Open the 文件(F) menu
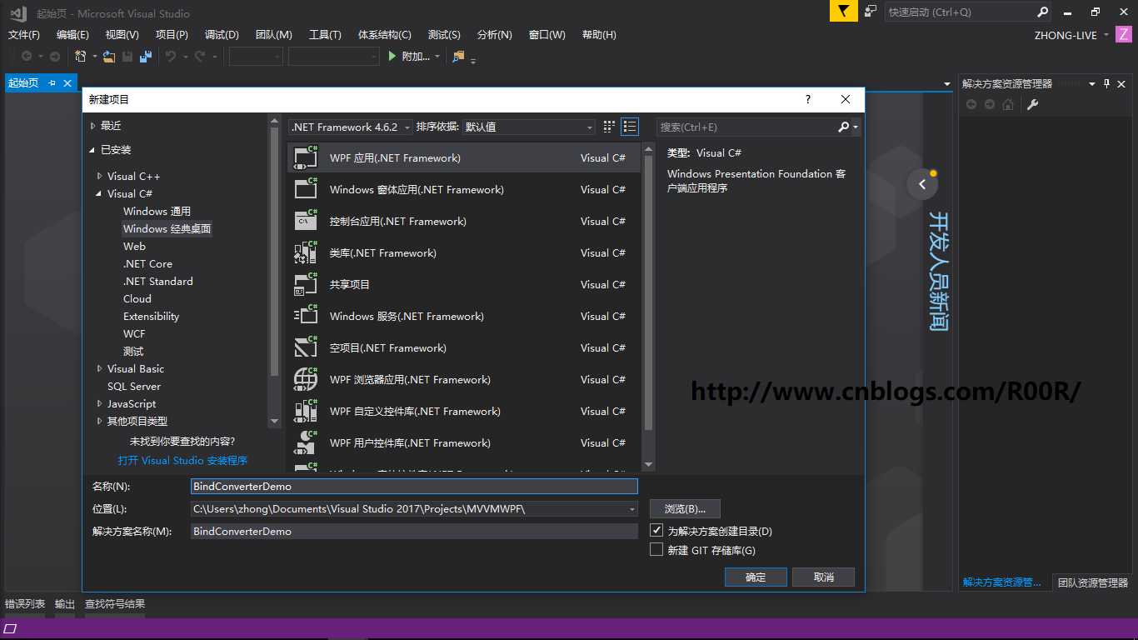Viewport: 1138px width, 640px height. (x=23, y=34)
